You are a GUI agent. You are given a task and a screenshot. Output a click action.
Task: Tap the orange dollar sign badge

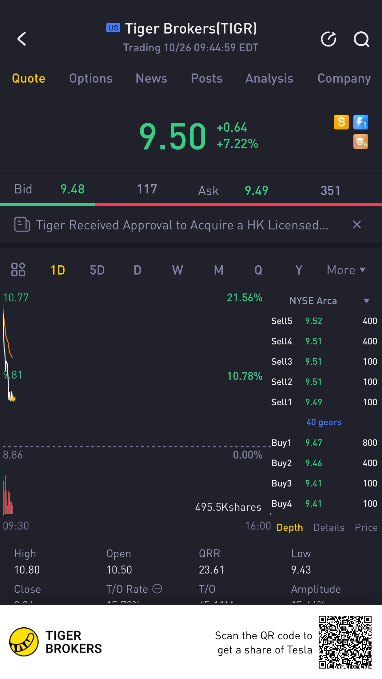(x=341, y=122)
